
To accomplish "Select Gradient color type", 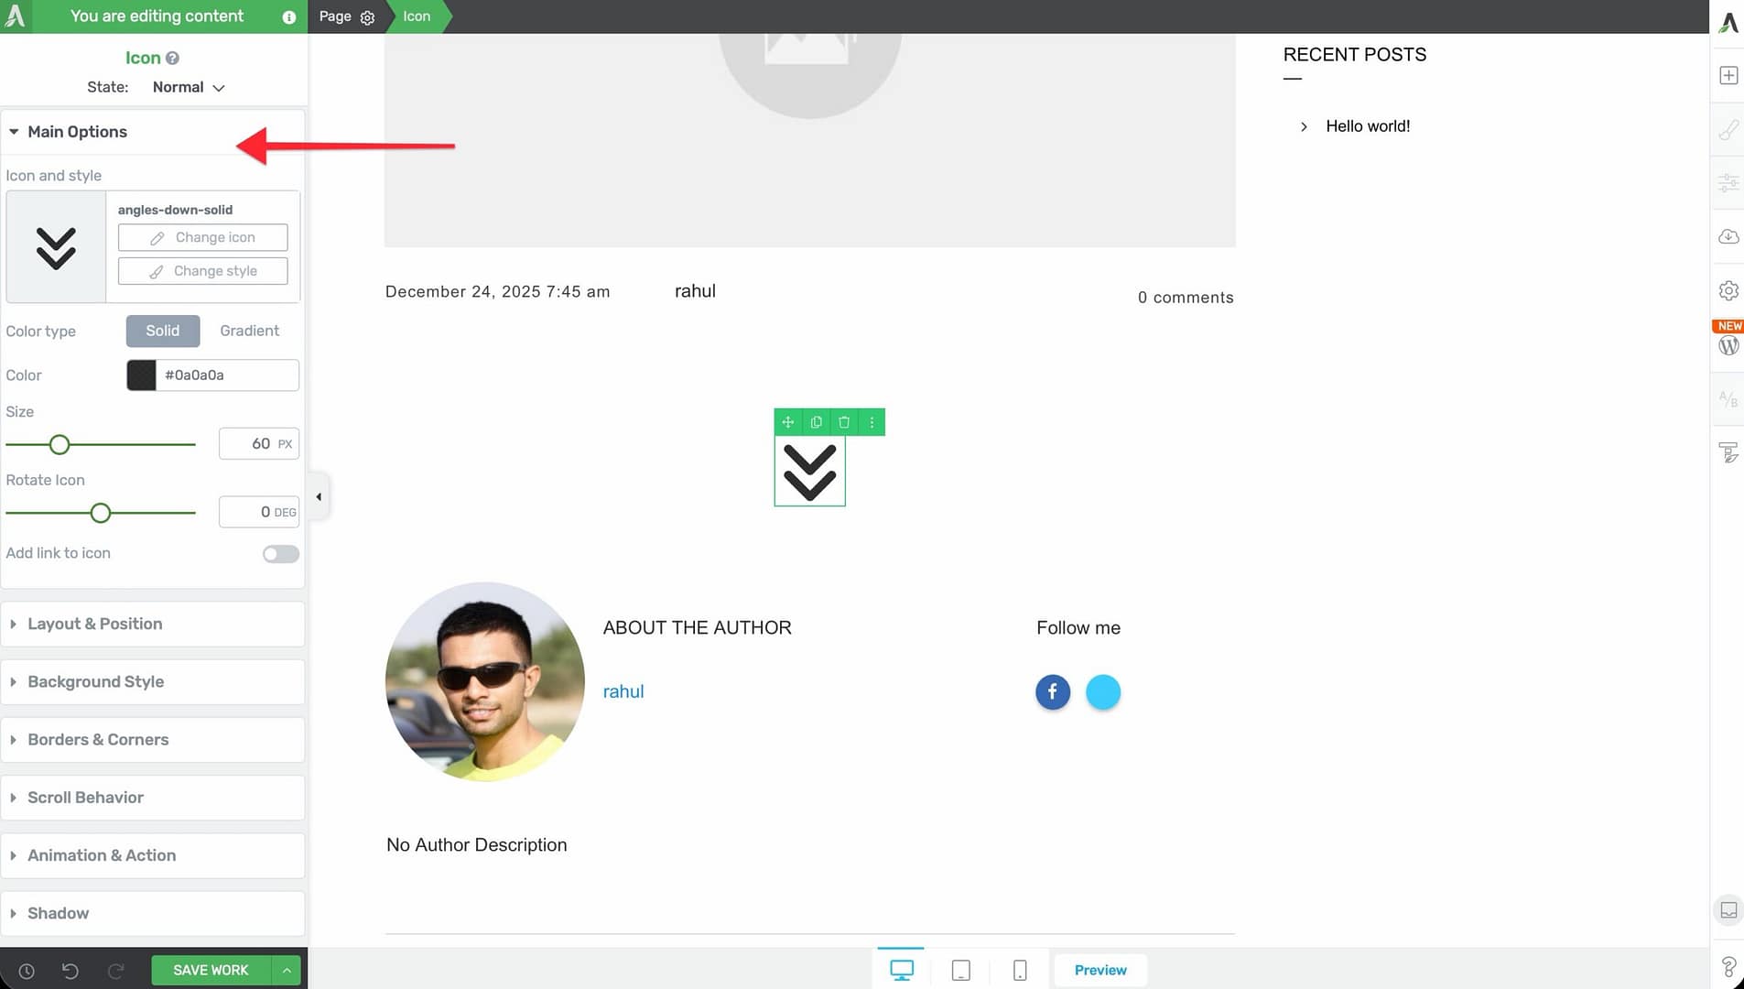I will [x=249, y=331].
